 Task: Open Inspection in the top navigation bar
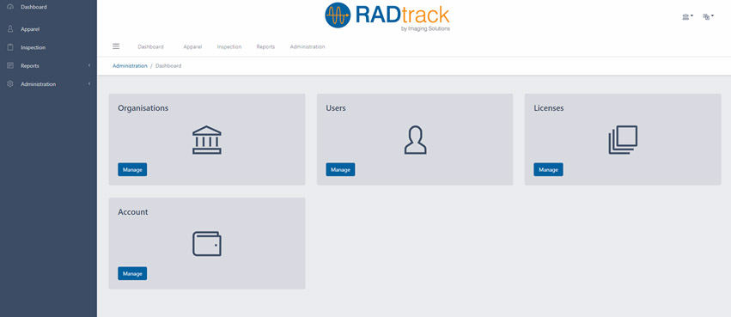click(x=229, y=46)
